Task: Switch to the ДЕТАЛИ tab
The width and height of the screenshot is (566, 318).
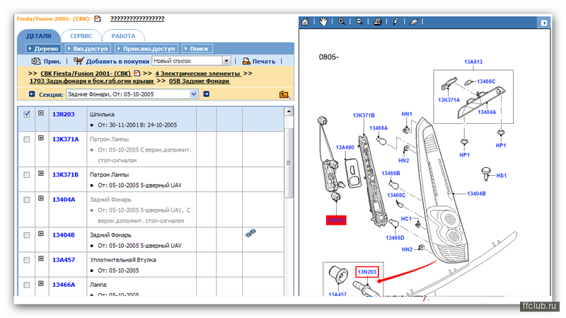Action: tap(39, 36)
